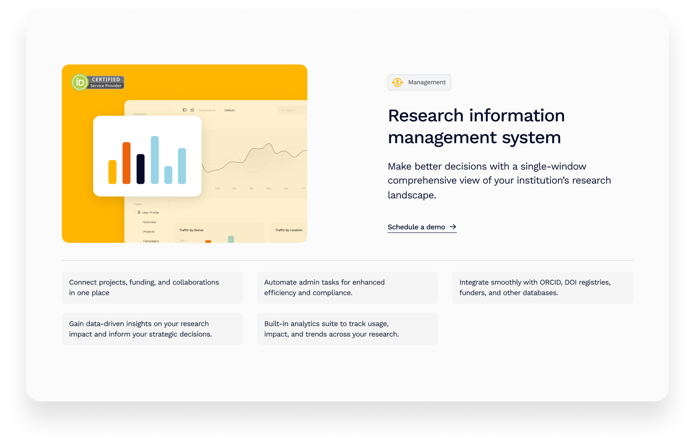
Task: Click the bar chart card illustration
Action: pos(147,156)
